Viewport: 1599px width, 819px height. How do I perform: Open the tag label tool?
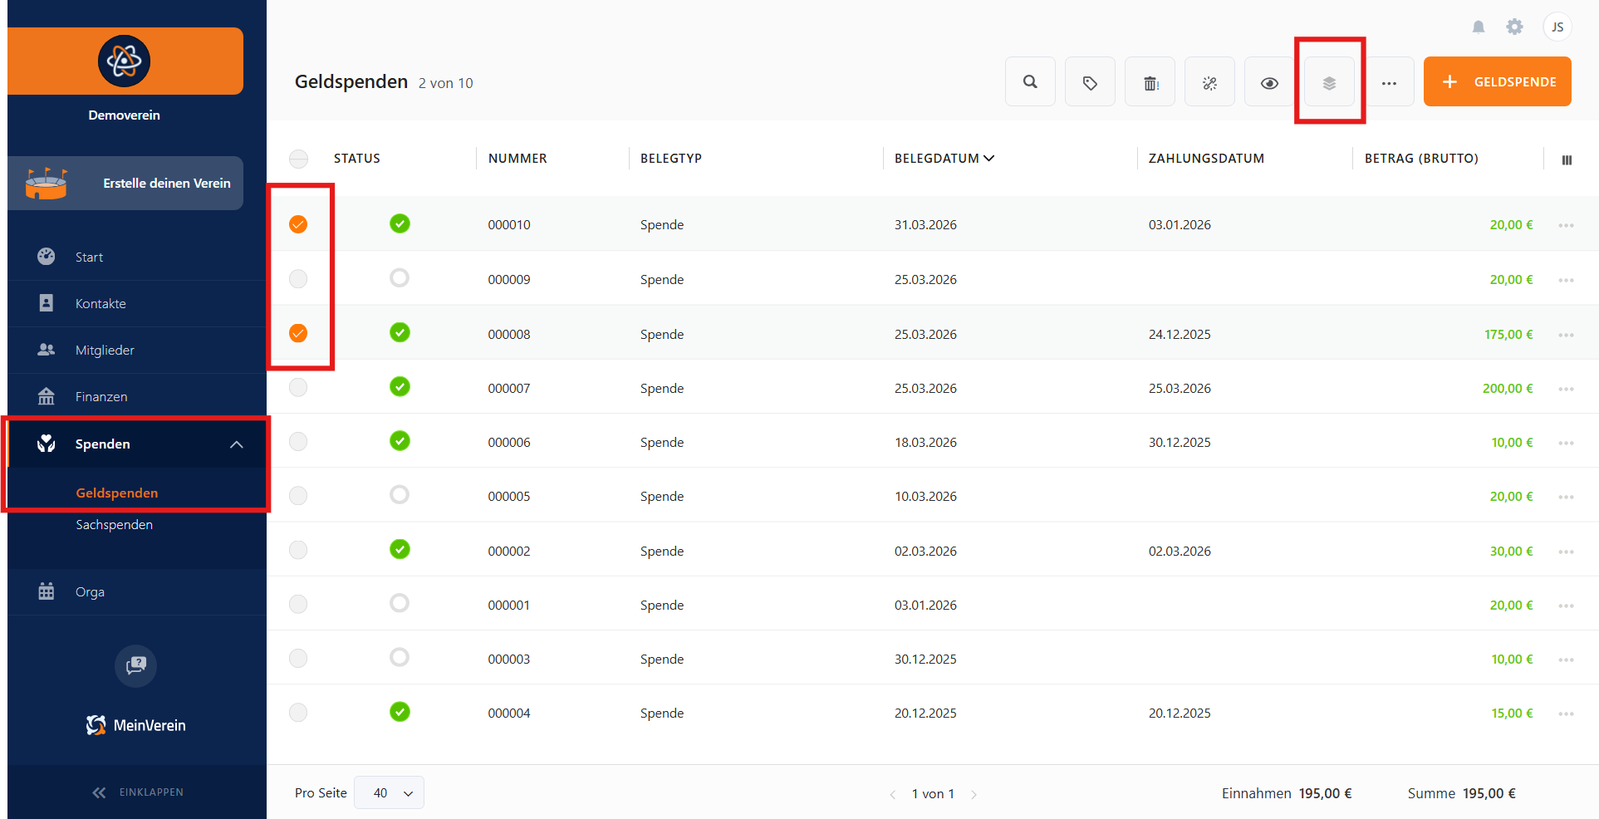(1090, 82)
